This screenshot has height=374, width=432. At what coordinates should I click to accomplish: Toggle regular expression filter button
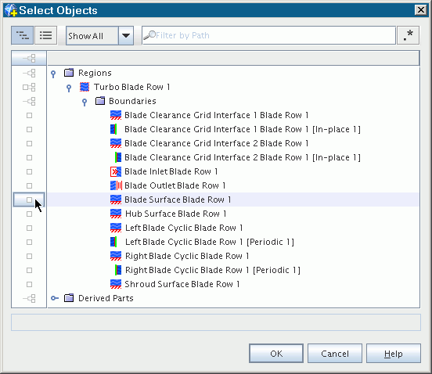click(x=408, y=35)
